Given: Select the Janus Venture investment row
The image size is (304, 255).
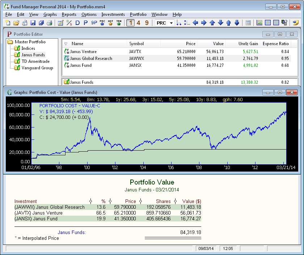Looking at the screenshot, I should tap(177, 52).
